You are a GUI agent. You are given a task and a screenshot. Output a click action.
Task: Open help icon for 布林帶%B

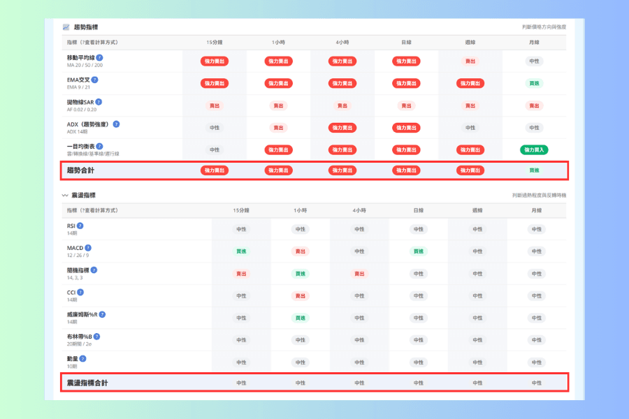pyautogui.click(x=96, y=337)
